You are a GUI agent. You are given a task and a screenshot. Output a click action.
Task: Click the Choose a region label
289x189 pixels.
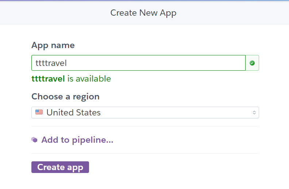[65, 97]
